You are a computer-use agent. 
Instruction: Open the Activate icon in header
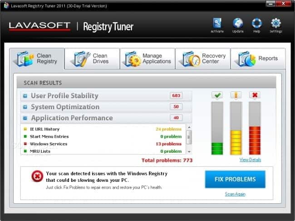tap(217, 23)
